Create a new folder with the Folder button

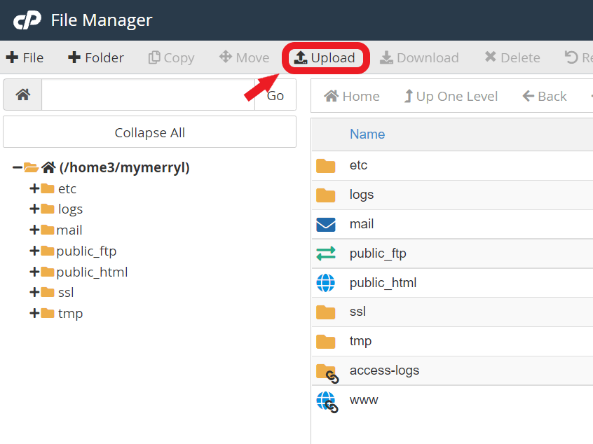96,58
